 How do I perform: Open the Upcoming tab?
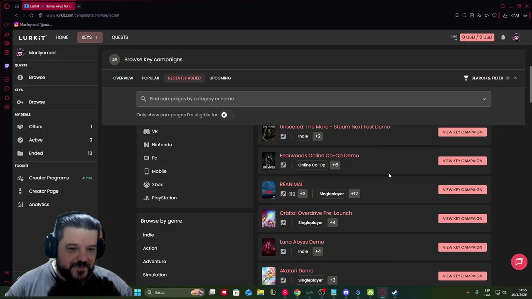click(x=220, y=78)
